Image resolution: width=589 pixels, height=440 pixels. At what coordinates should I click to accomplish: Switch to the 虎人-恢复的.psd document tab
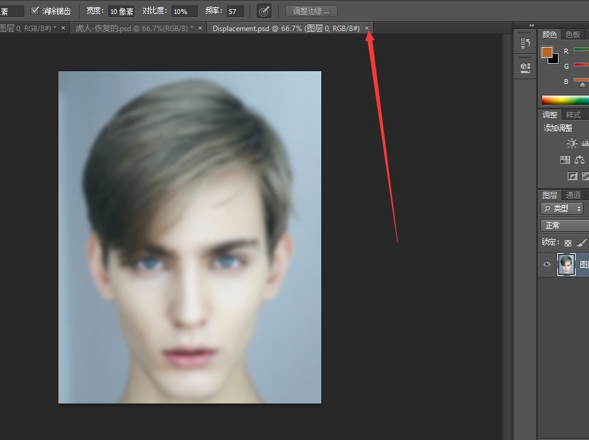[x=134, y=28]
